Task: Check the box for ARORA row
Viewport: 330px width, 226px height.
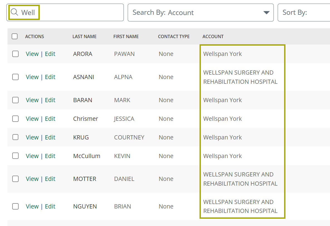Action: pos(15,54)
